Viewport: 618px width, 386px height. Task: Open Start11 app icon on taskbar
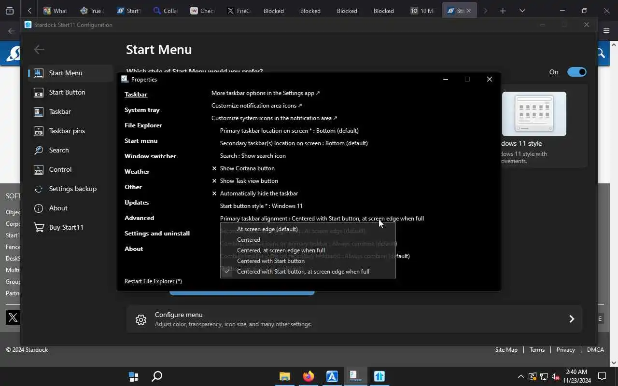pyautogui.click(x=379, y=376)
